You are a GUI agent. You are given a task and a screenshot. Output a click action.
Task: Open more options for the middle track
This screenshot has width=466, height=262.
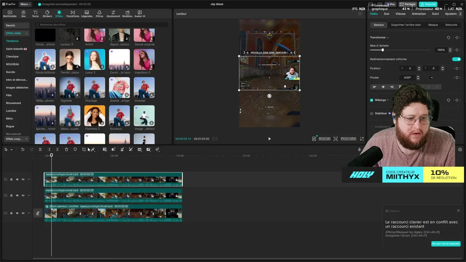pyautogui.click(x=29, y=195)
